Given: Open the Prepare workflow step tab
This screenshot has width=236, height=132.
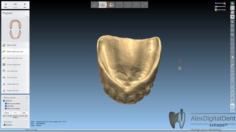Looking at the screenshot, I should tap(103, 5).
